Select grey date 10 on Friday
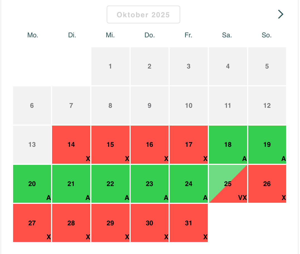 [x=189, y=106]
